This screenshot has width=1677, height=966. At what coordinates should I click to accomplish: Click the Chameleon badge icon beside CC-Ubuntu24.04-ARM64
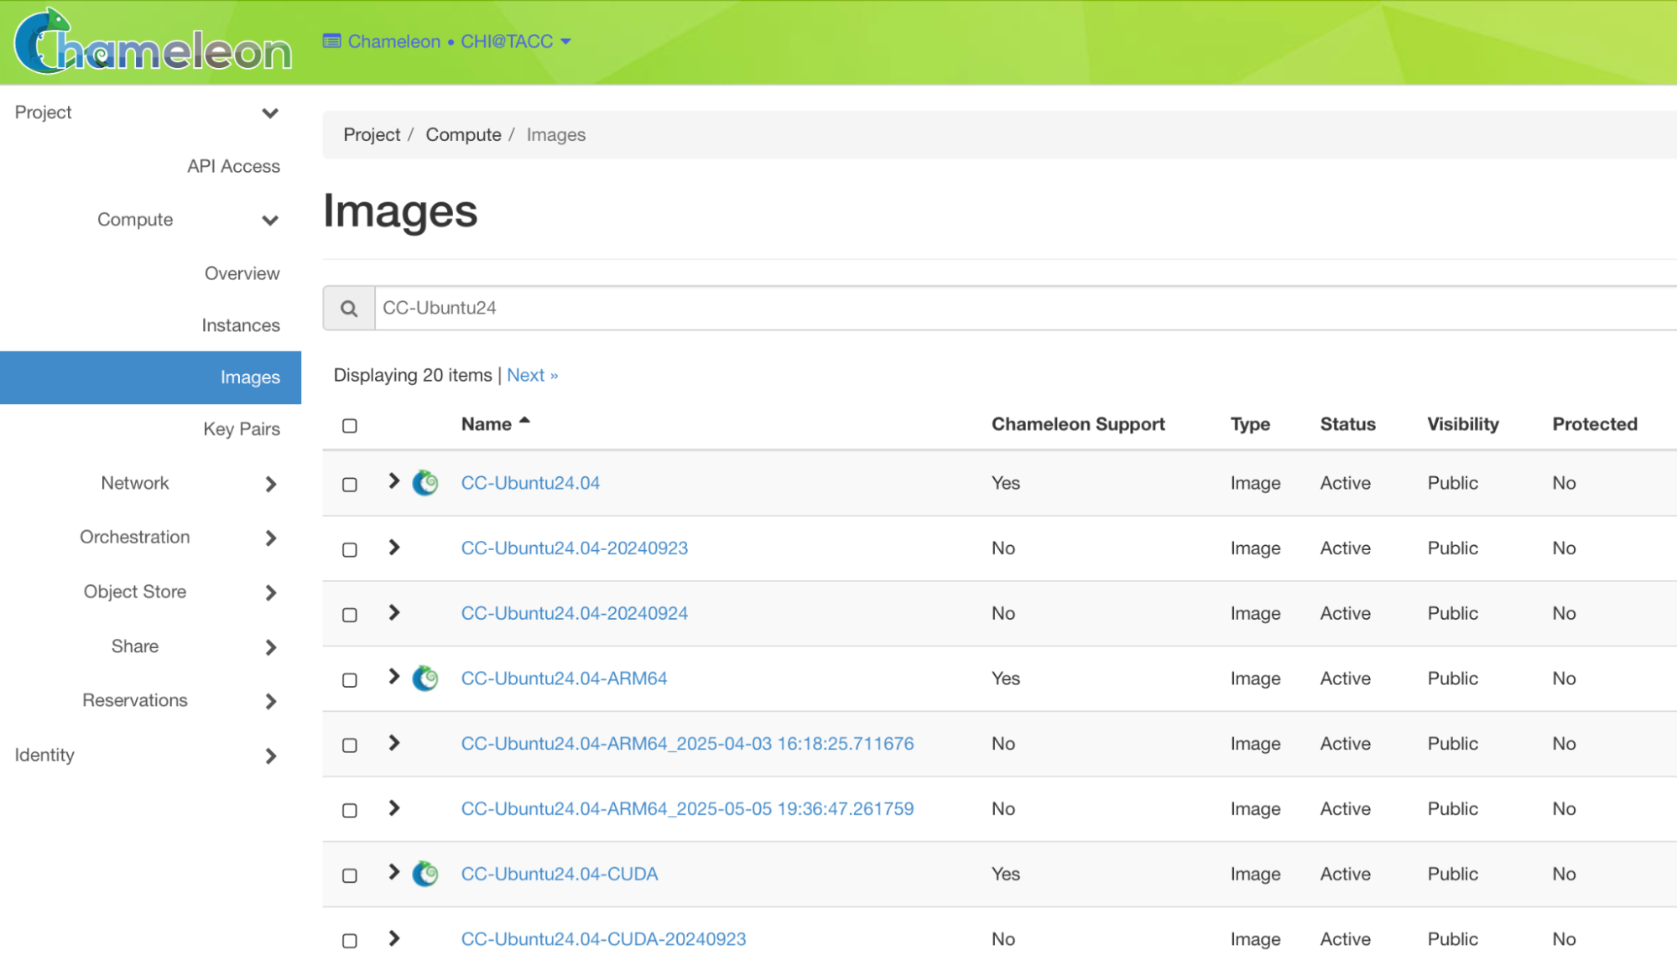tap(425, 678)
